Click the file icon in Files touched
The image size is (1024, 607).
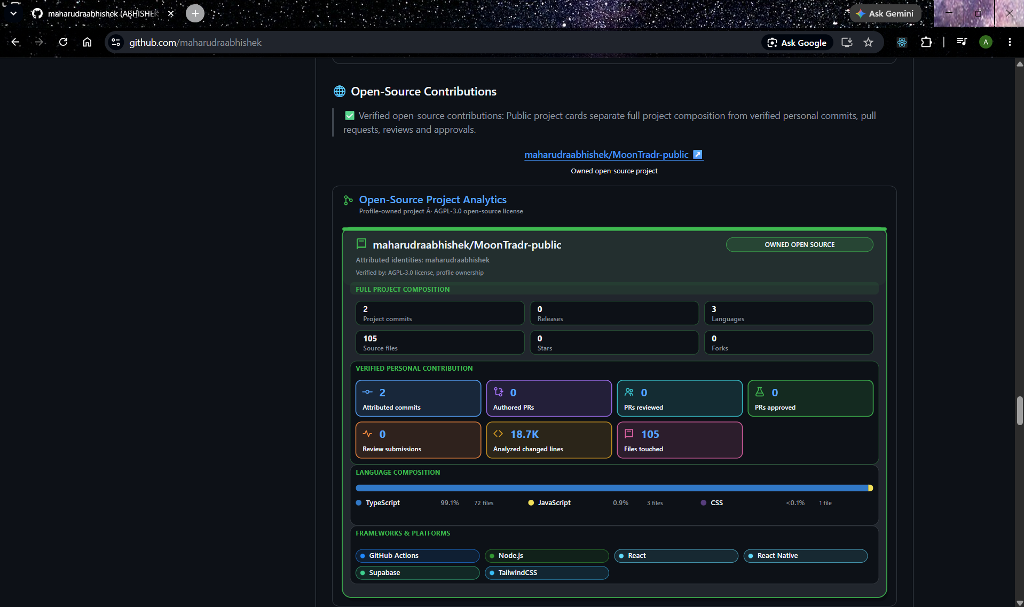(x=629, y=434)
